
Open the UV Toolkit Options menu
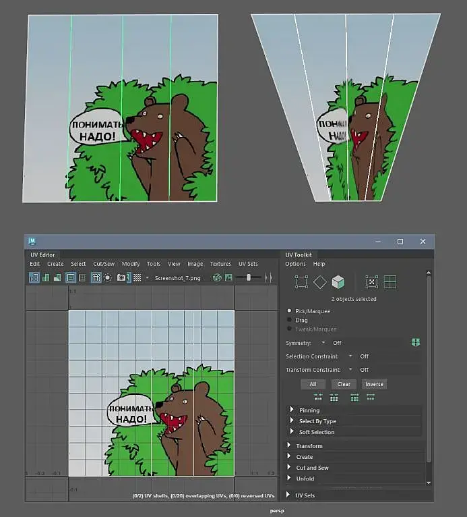point(295,264)
